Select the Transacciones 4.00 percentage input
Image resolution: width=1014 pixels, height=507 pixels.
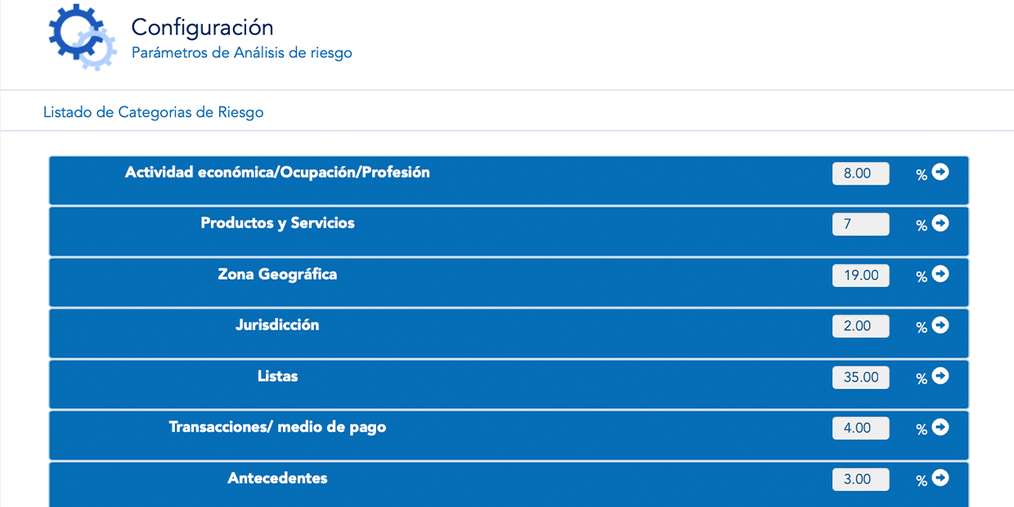tap(860, 428)
